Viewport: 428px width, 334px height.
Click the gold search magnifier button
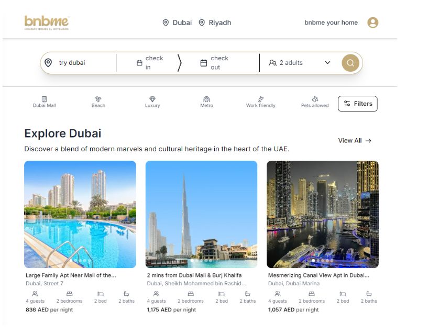pos(350,63)
